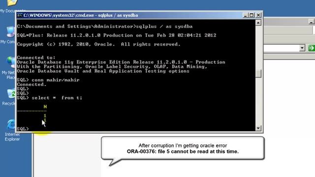
Task: Click the 'Oracle Database 11g Enterprise Edition' line
Action: 121,62
